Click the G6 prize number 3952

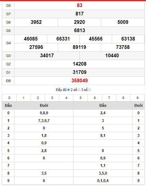(36, 22)
